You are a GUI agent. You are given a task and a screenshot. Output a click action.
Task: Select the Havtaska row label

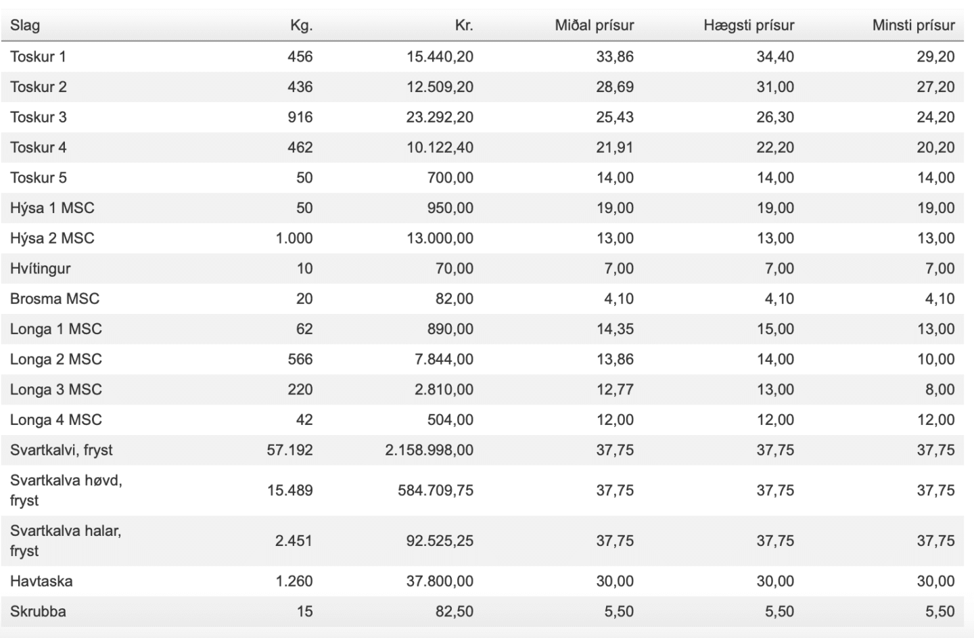coord(41,581)
